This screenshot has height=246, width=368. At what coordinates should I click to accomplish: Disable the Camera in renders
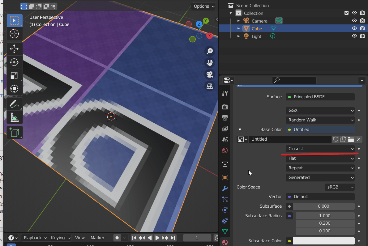click(x=362, y=20)
